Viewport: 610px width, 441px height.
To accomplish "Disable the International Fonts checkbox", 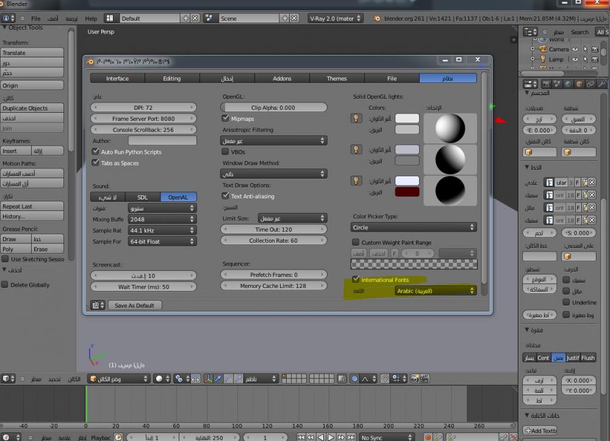I will [x=356, y=279].
